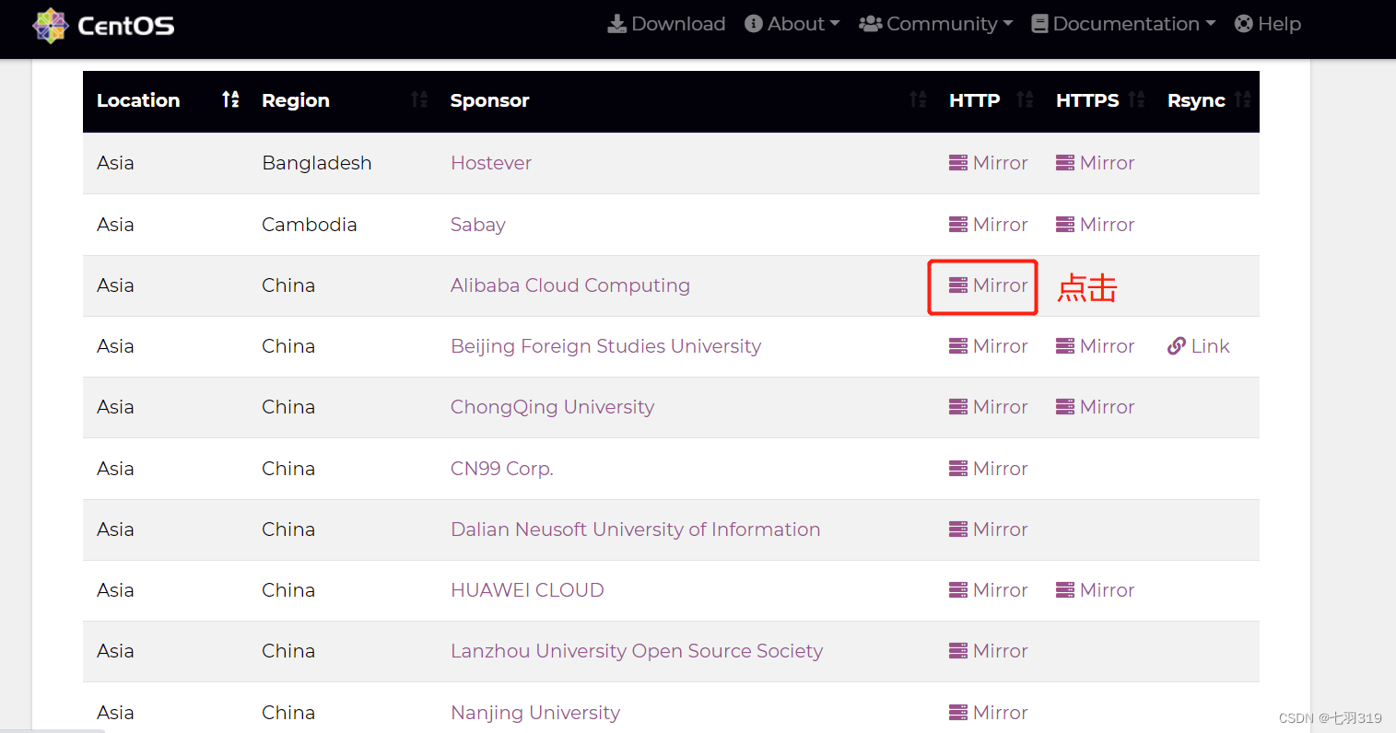Open HUAWEI CLOUD sponsor link
The height and width of the screenshot is (733, 1396).
pos(527,590)
